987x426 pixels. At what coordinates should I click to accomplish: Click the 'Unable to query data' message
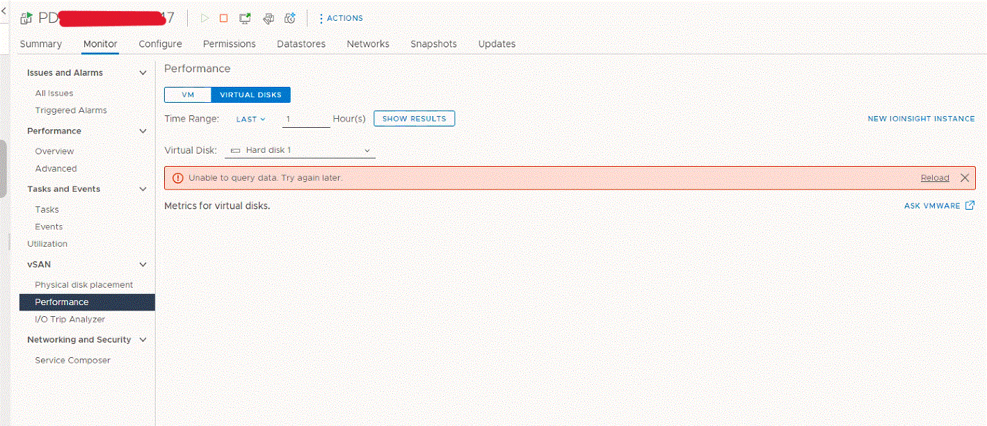click(x=266, y=178)
